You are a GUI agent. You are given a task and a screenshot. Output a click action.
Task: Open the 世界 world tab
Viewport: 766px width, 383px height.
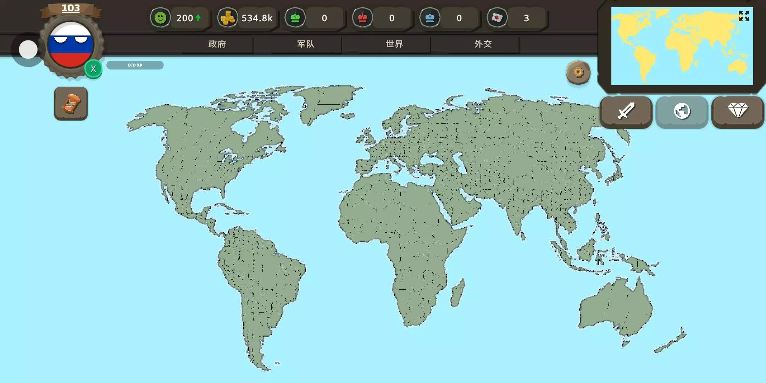pyautogui.click(x=394, y=44)
